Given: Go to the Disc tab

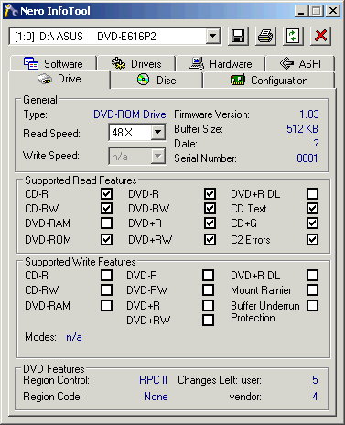Looking at the screenshot, I should [156, 81].
